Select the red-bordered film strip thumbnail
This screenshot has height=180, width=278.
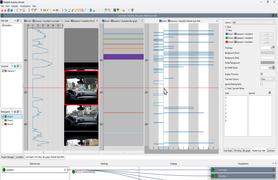81,88
